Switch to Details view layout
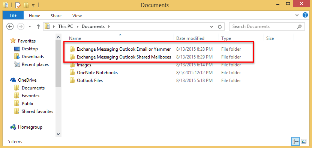The height and width of the screenshot is (148, 312). click(295, 141)
